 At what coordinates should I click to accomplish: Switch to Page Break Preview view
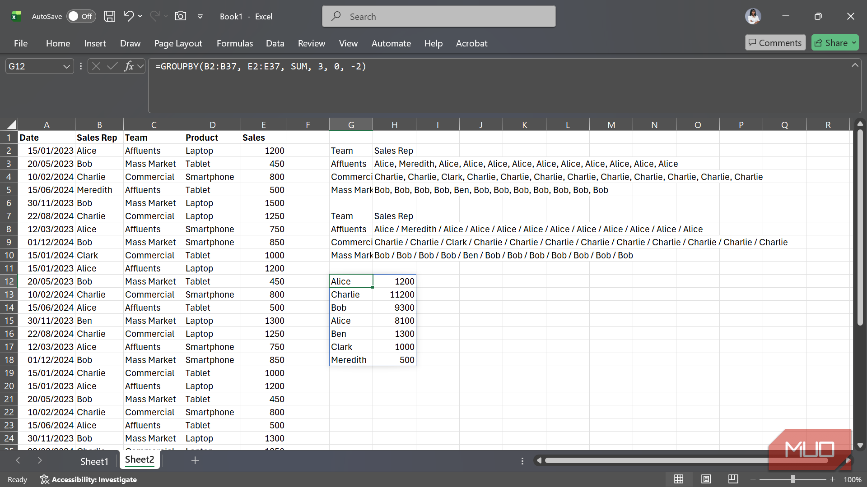733,479
